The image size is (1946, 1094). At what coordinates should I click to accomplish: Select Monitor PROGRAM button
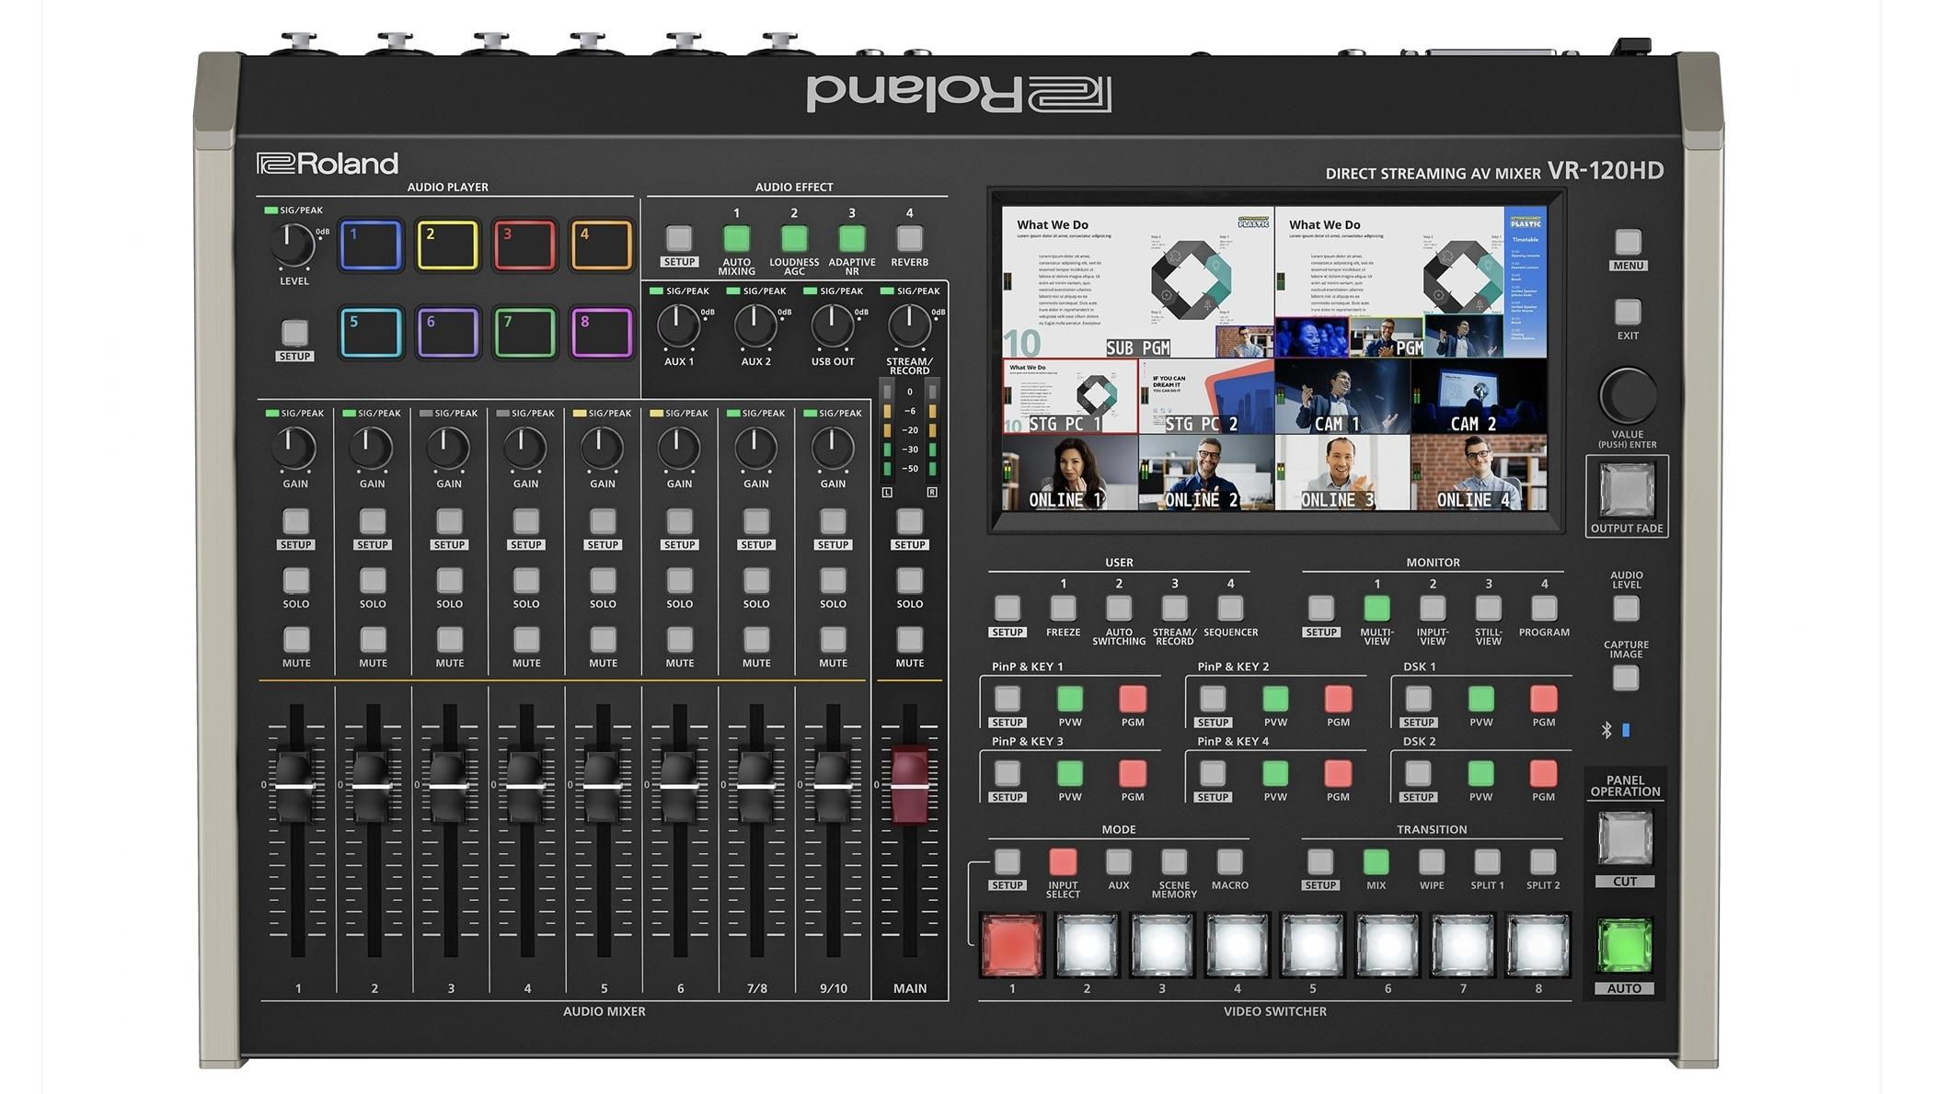1544,608
